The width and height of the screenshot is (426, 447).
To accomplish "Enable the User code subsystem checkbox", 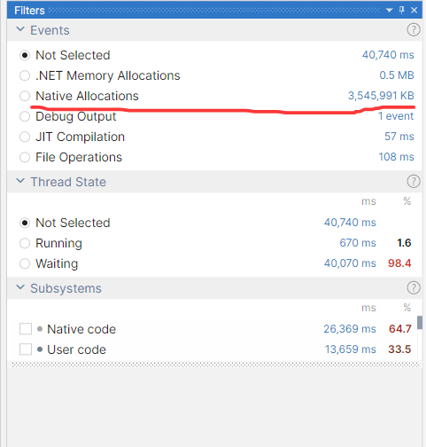I will (26, 349).
